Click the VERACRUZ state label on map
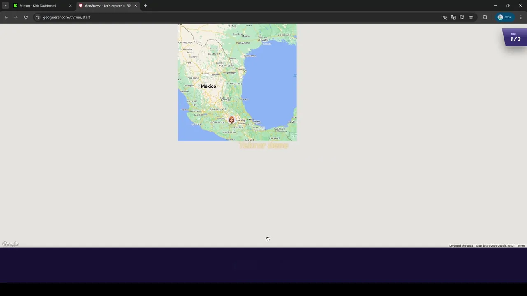This screenshot has height=296, width=527. point(259,127)
